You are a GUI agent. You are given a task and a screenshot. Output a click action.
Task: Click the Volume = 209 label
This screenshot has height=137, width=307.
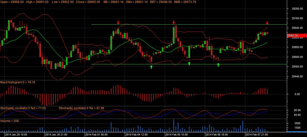point(9,121)
